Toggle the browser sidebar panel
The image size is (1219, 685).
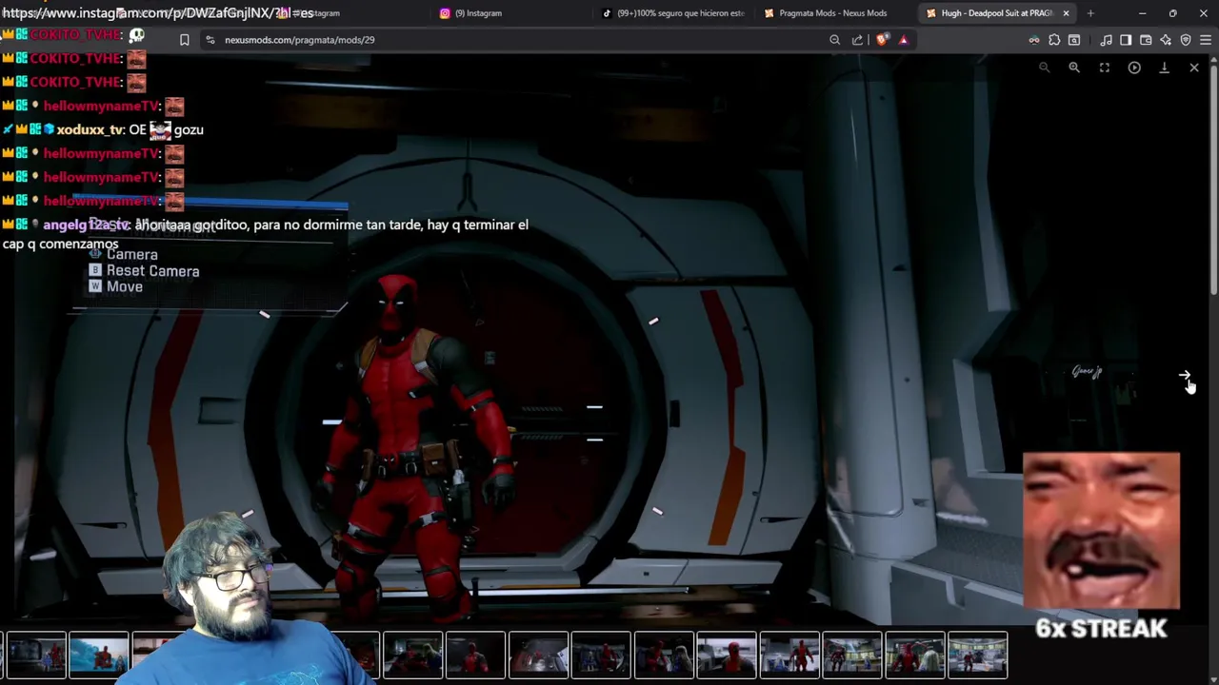click(1126, 40)
